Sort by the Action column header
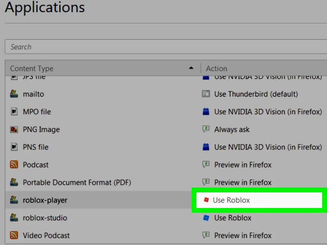This screenshot has width=327, height=245. pos(217,69)
